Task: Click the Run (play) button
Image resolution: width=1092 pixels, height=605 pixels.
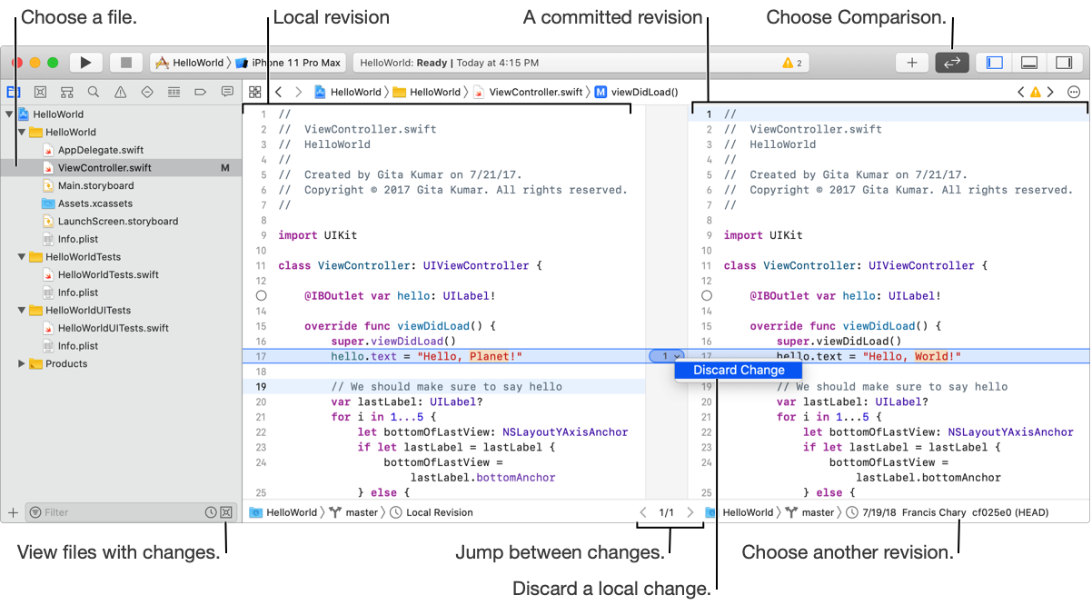Action: click(85, 63)
